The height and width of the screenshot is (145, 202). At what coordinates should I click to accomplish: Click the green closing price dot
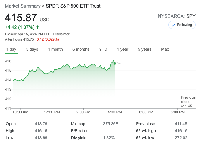(115, 63)
